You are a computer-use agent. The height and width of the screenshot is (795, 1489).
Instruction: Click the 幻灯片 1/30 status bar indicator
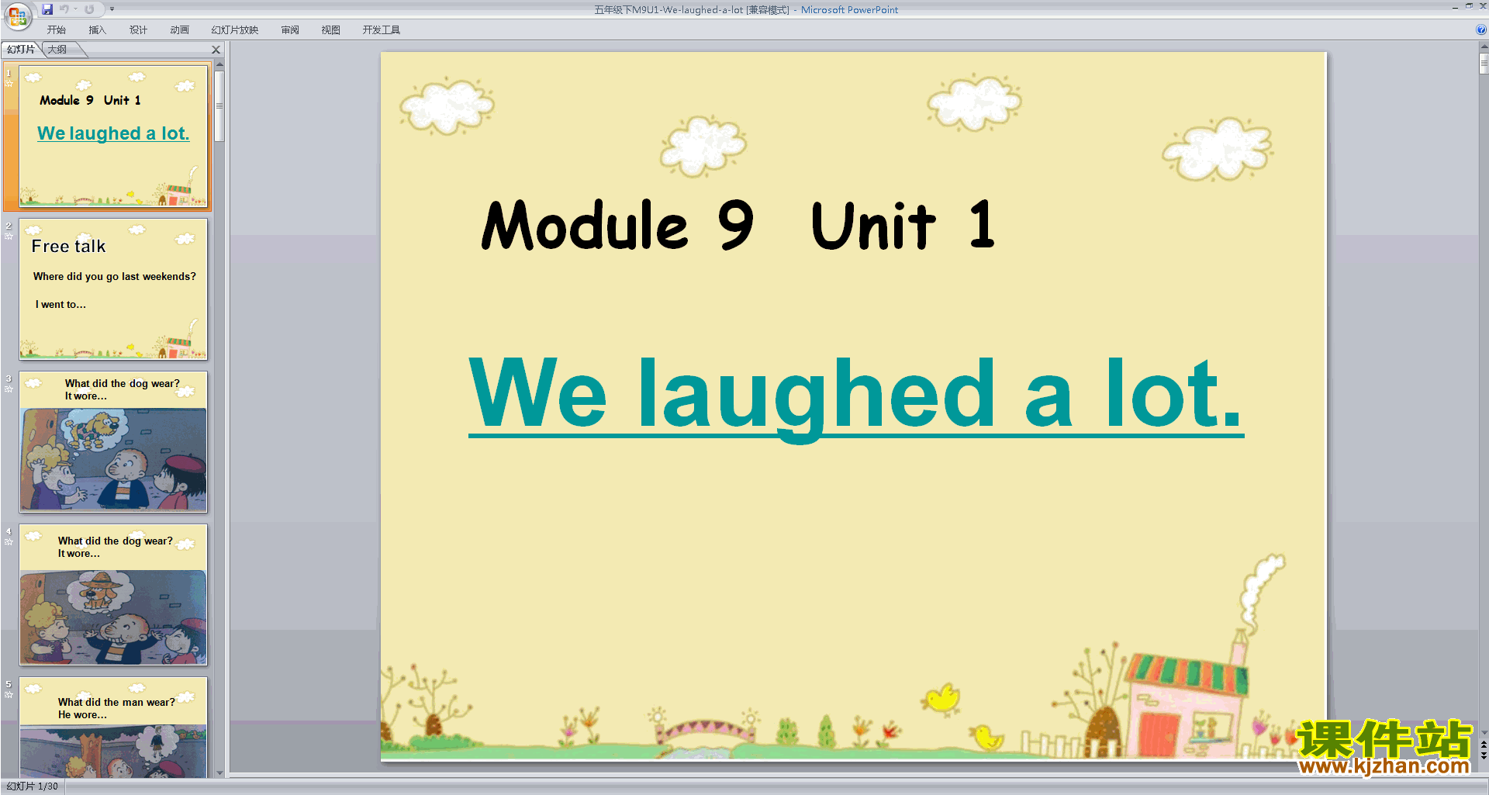(32, 786)
